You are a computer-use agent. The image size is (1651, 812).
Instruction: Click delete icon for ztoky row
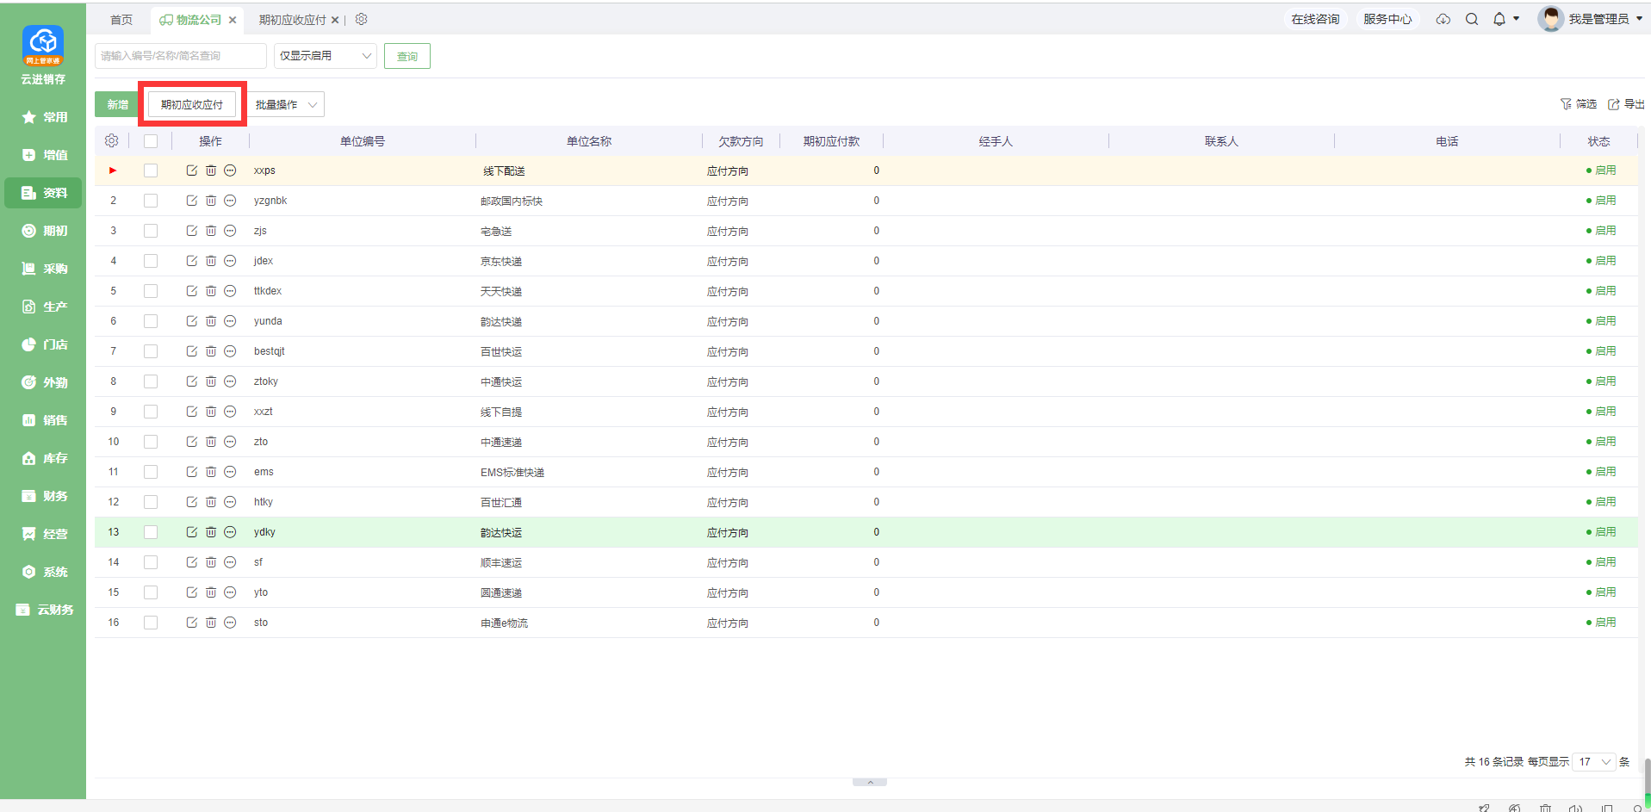coord(211,381)
